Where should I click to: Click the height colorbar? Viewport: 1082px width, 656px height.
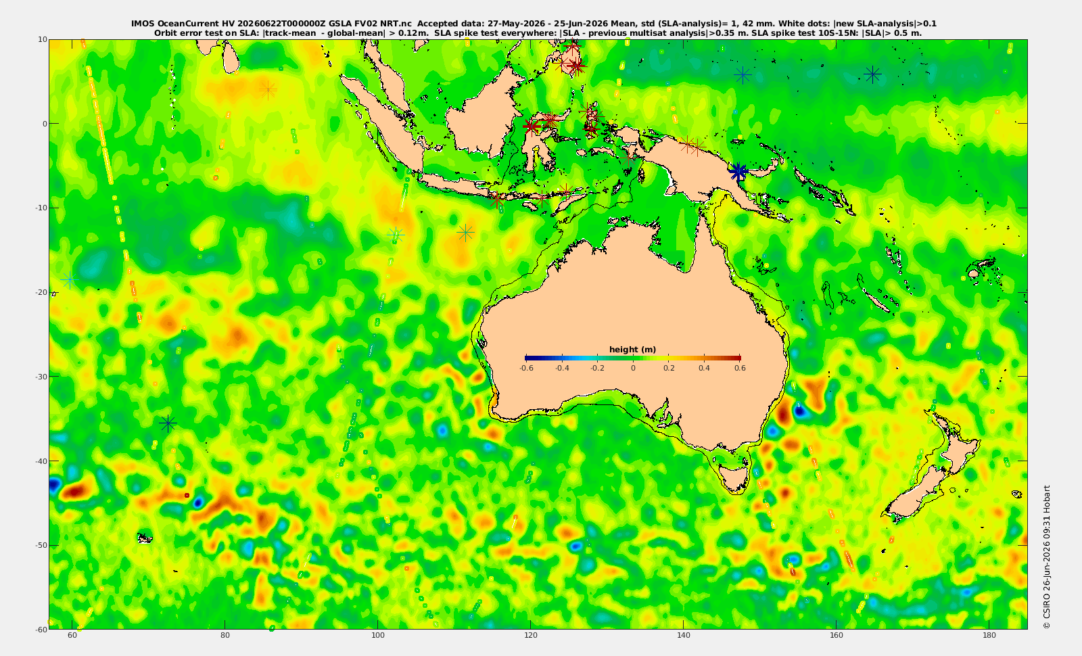pyautogui.click(x=632, y=358)
